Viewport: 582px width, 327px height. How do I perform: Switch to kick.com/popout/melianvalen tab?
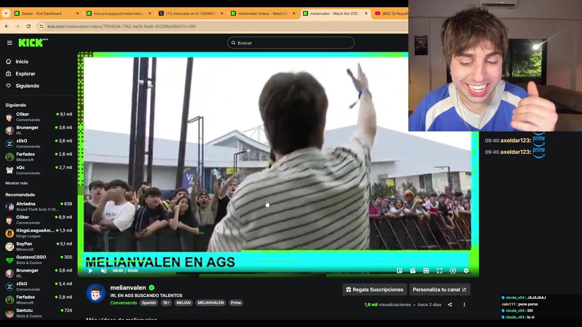[x=118, y=14]
